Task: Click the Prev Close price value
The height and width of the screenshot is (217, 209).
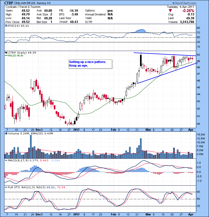Action: tap(26, 22)
